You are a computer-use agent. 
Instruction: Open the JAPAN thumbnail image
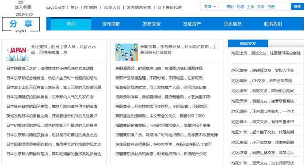[18, 52]
